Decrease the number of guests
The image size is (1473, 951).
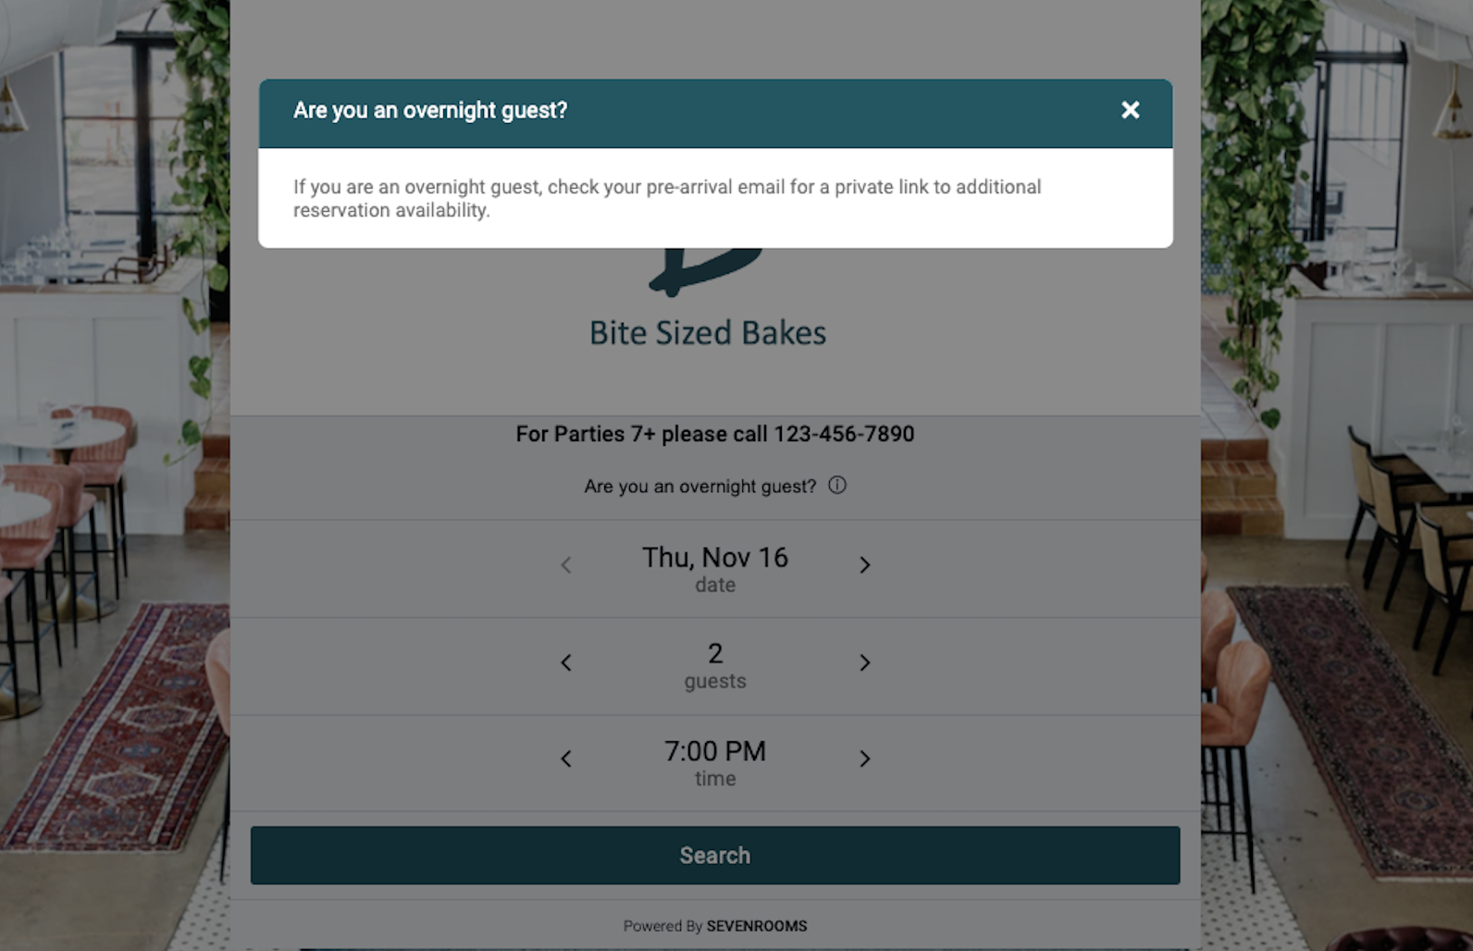[566, 662]
